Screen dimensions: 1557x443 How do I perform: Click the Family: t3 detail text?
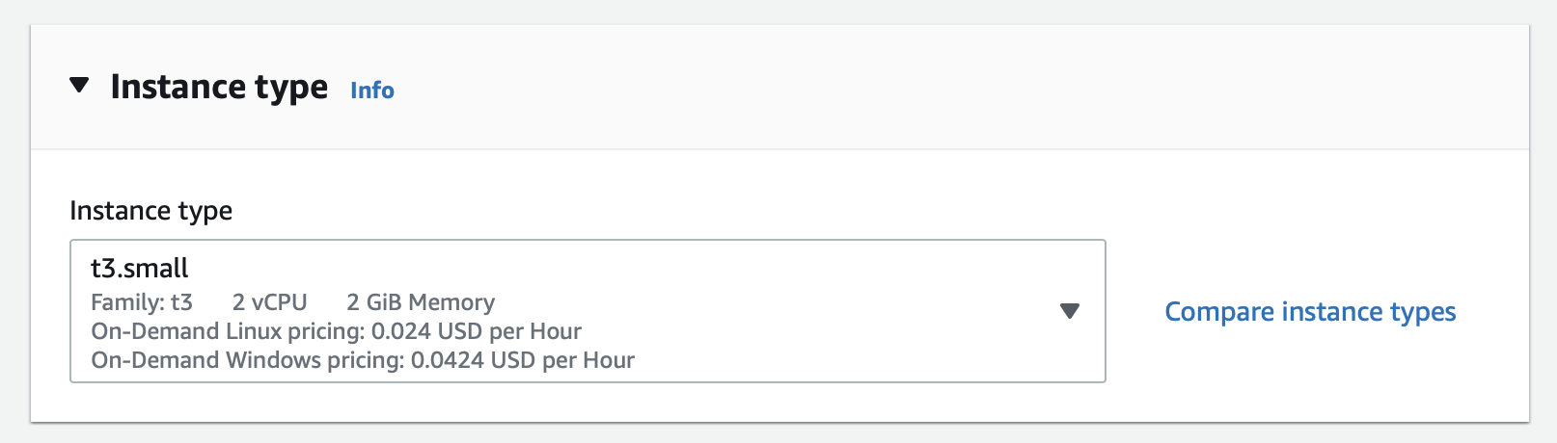[142, 302]
